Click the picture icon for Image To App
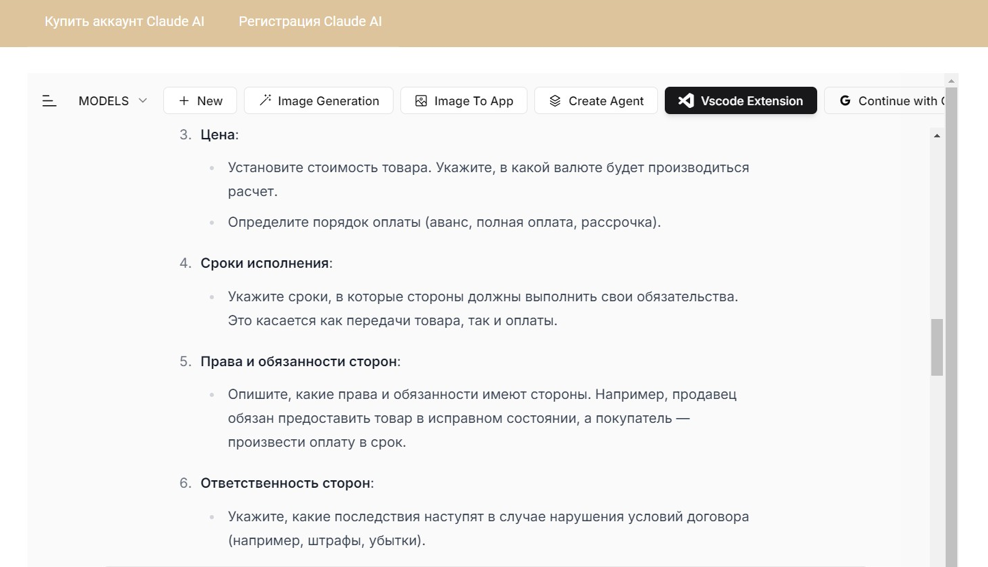 422,101
